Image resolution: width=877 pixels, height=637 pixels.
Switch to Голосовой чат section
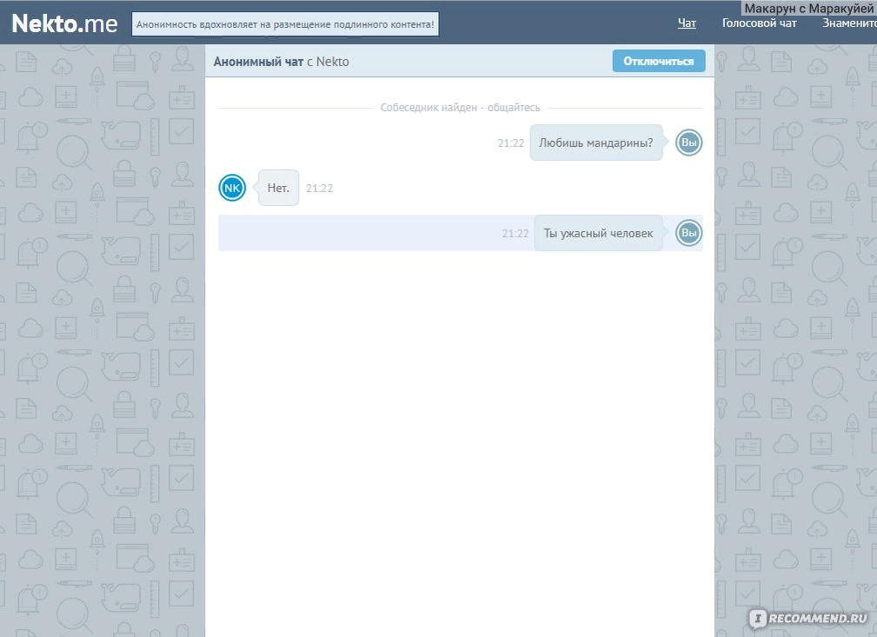point(759,23)
